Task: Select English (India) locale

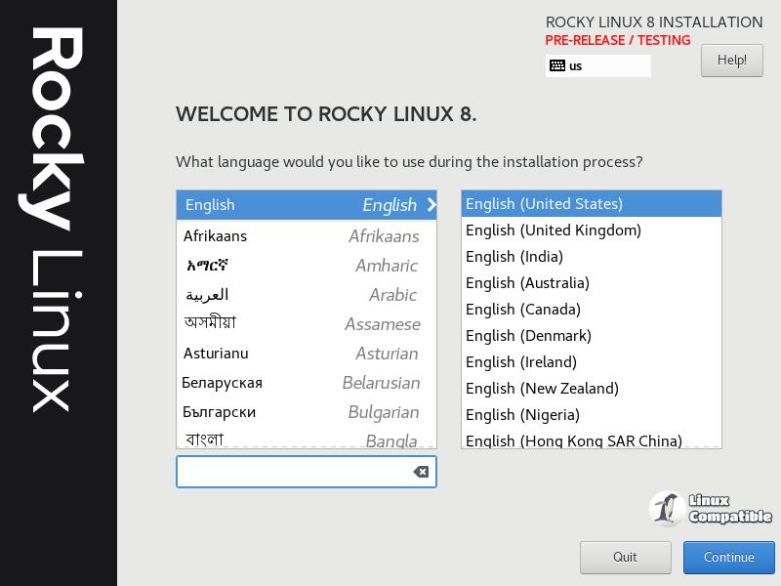Action: (x=591, y=257)
